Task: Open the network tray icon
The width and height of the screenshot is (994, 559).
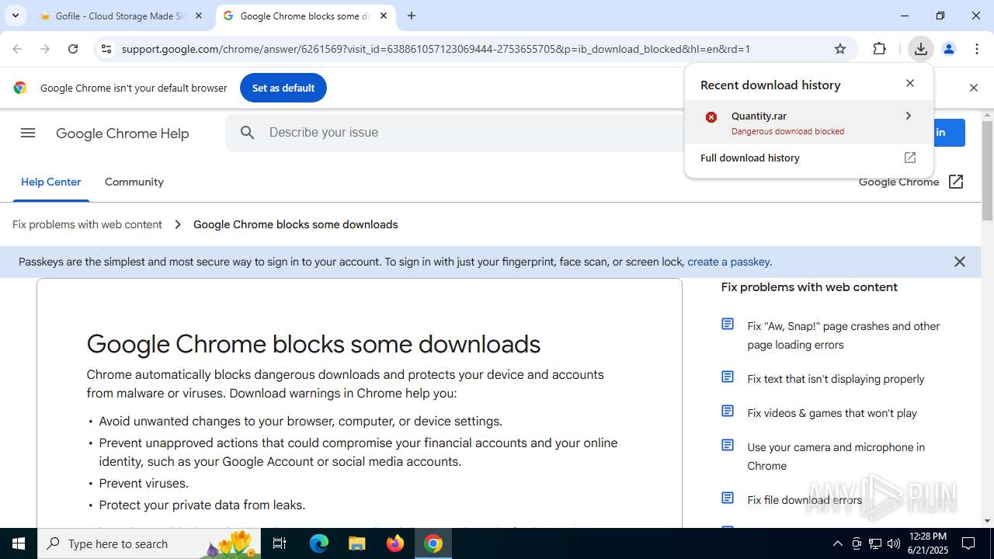Action: click(x=875, y=543)
